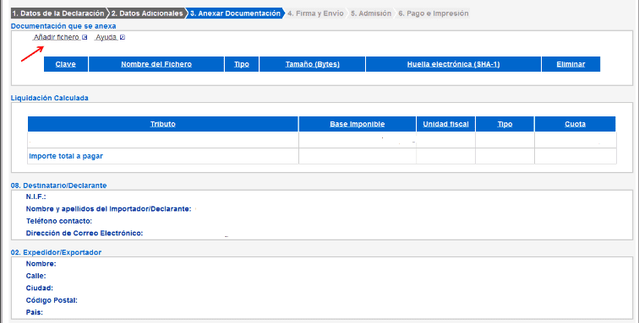Click Huella electrónica (SHA-1) header
Image resolution: width=639 pixels, height=323 pixels.
[x=453, y=64]
